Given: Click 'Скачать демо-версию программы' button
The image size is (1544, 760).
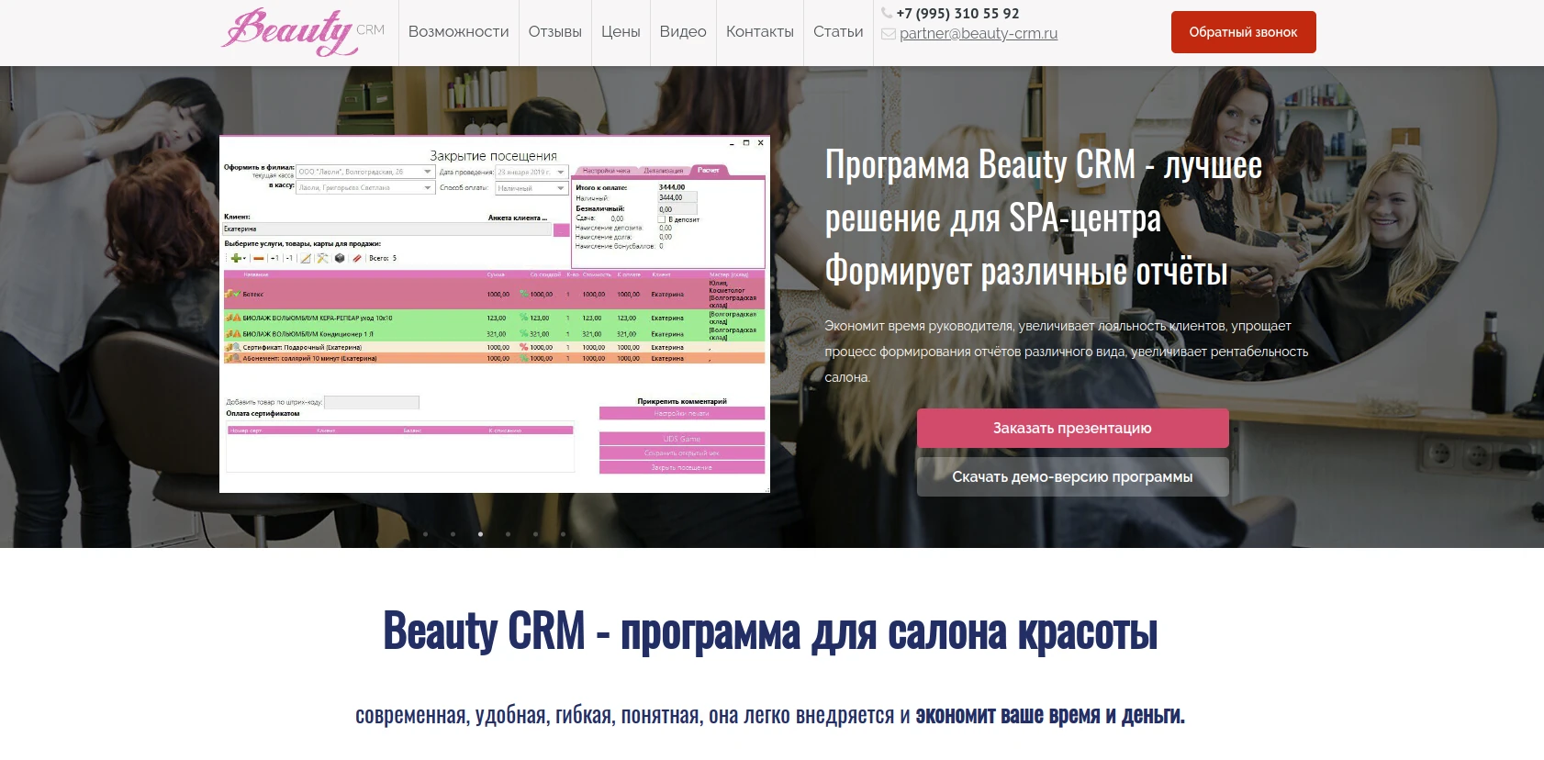Looking at the screenshot, I should (x=1072, y=476).
